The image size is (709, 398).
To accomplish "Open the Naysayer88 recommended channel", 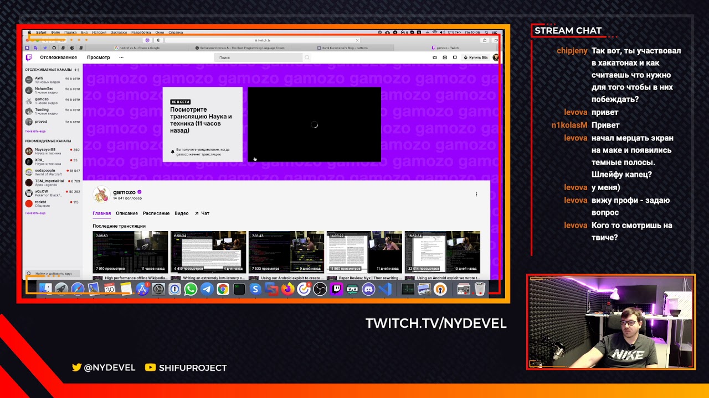I will click(53, 151).
